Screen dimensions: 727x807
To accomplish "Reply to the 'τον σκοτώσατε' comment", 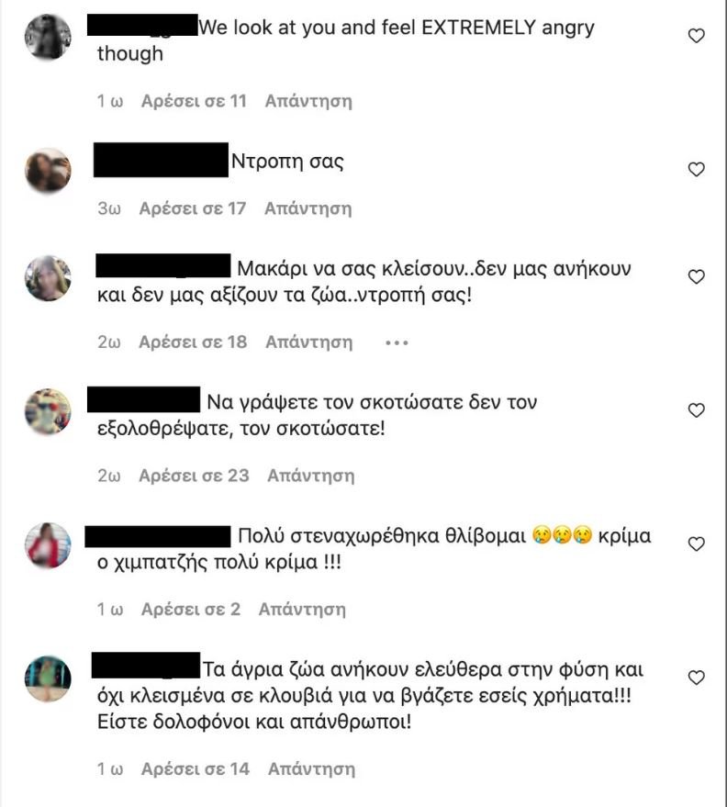I will (x=311, y=476).
